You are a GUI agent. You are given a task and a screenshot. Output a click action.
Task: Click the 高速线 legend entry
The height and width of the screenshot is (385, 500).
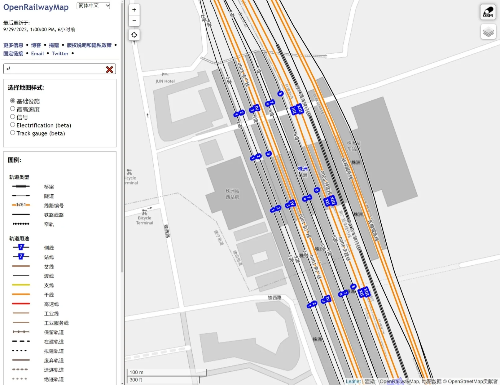point(51,304)
